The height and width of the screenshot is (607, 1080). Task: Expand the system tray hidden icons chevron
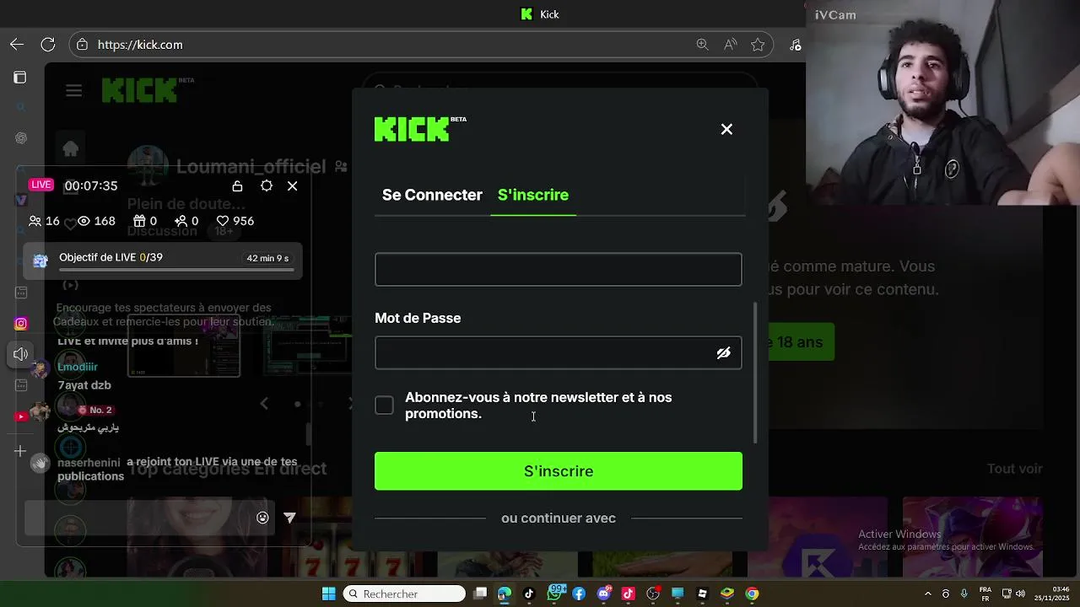point(927,594)
